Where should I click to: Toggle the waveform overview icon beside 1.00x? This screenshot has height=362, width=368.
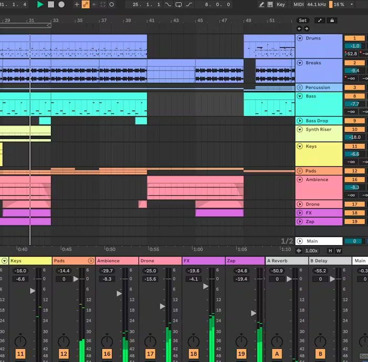pos(299,251)
